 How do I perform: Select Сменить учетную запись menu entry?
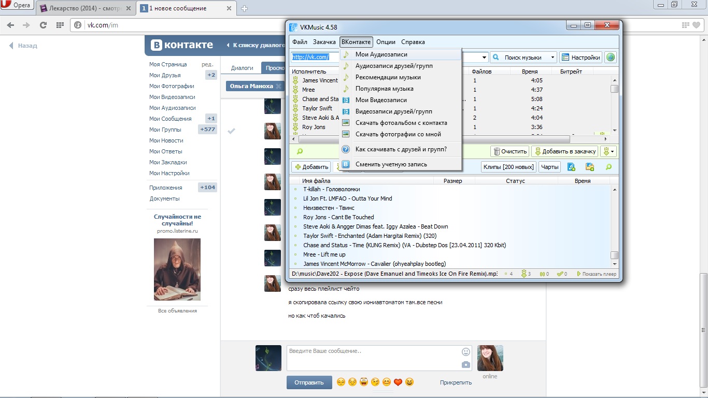coord(401,164)
